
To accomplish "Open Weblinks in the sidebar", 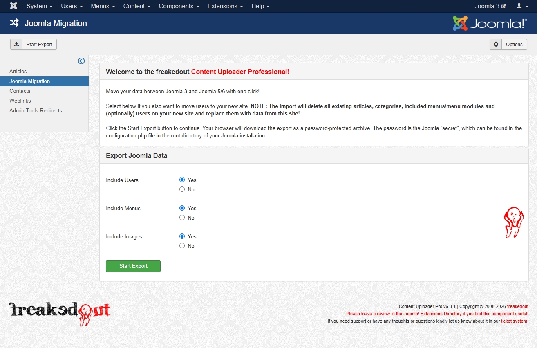I will click(20, 101).
